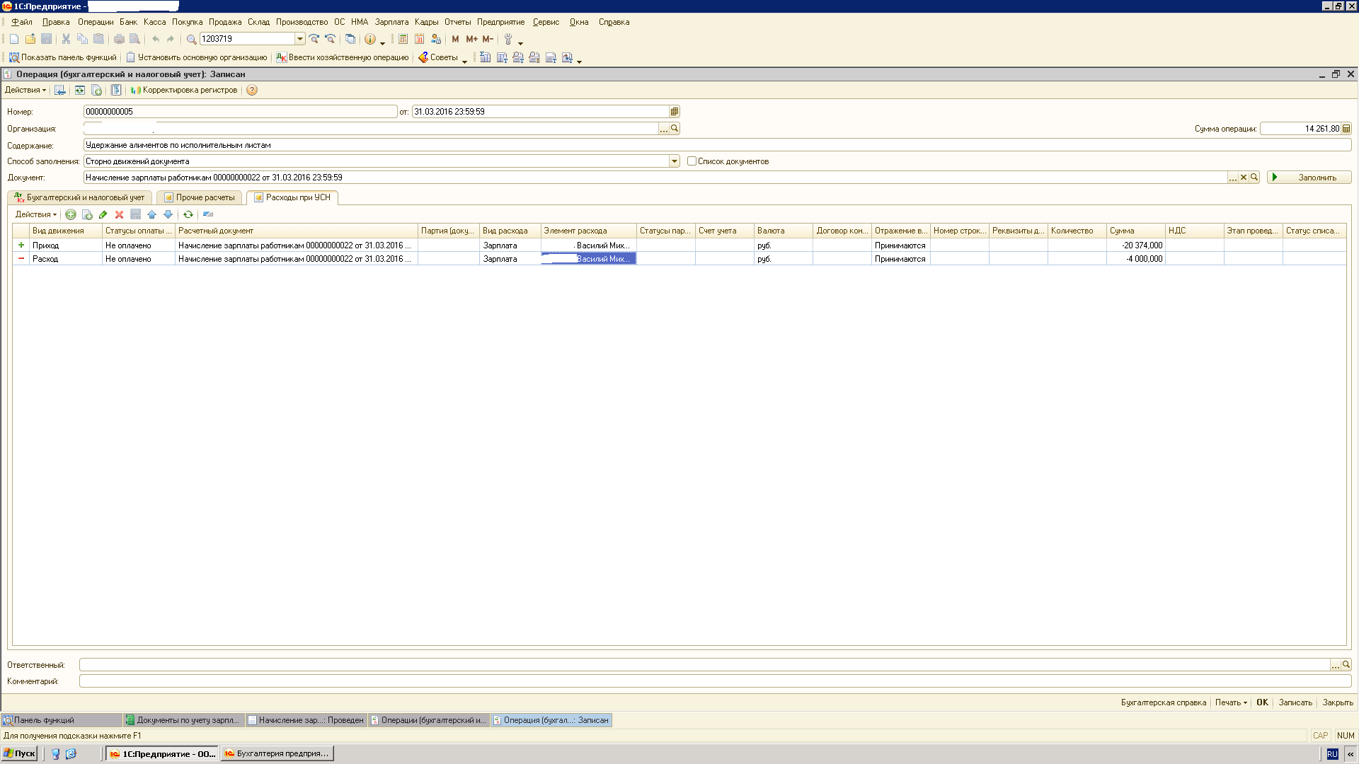Open the magnifier icon in the Документ field

1254,178
